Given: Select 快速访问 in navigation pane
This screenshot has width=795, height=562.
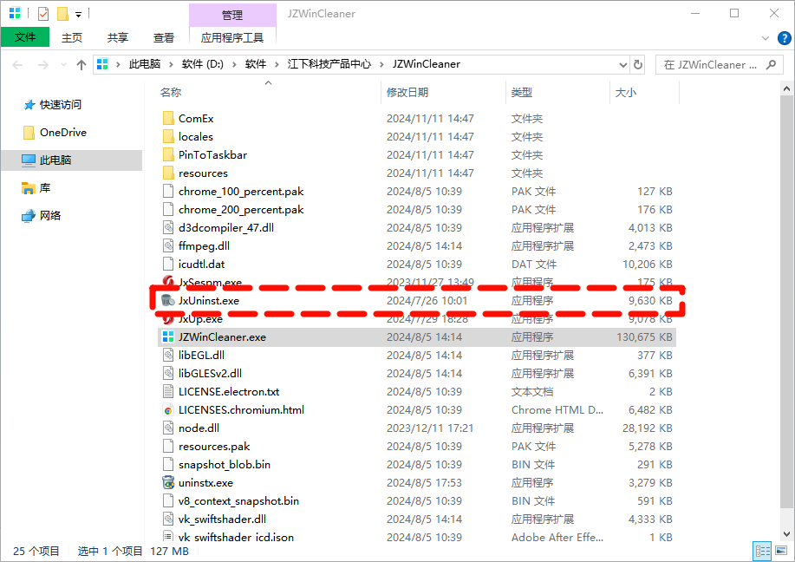Looking at the screenshot, I should click(x=61, y=105).
